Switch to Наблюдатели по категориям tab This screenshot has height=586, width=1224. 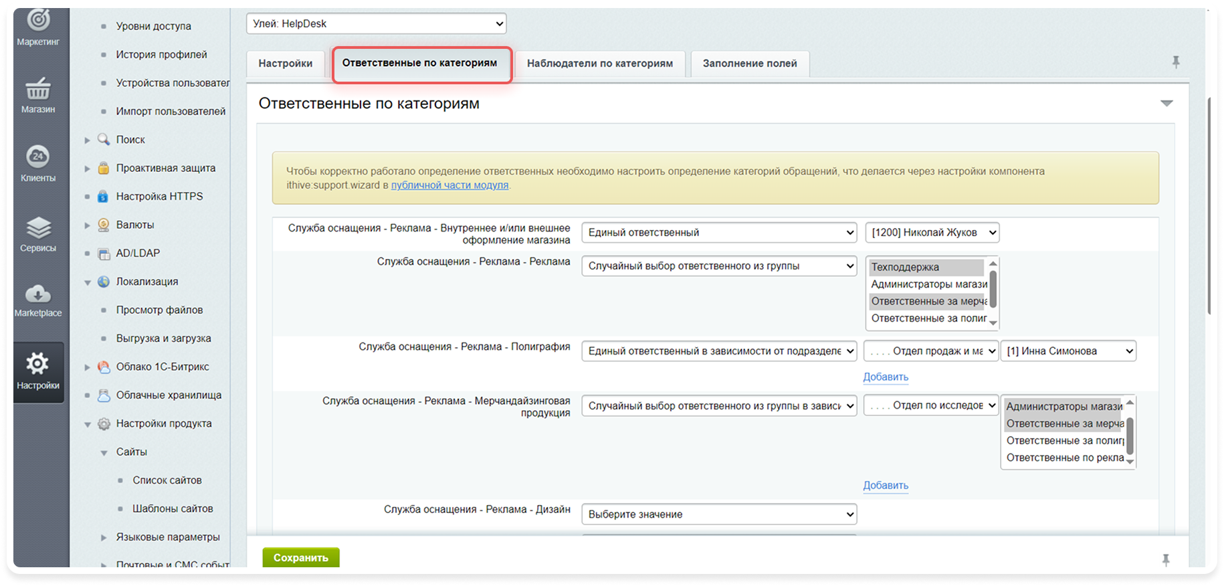(x=599, y=64)
